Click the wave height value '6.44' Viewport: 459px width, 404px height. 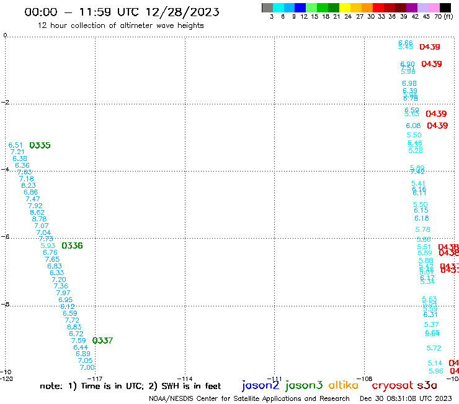[x=81, y=347]
